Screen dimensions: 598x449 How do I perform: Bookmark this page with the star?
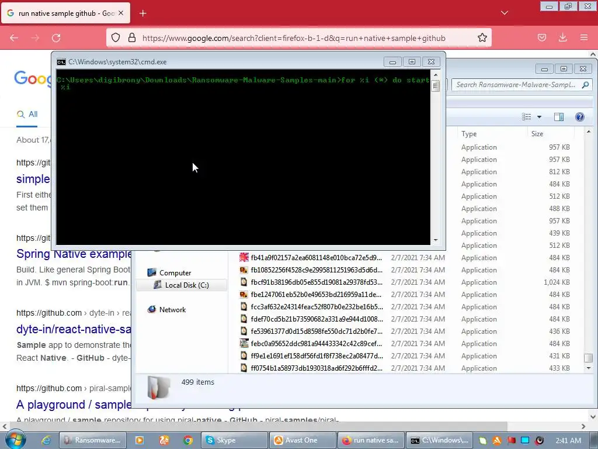point(482,37)
